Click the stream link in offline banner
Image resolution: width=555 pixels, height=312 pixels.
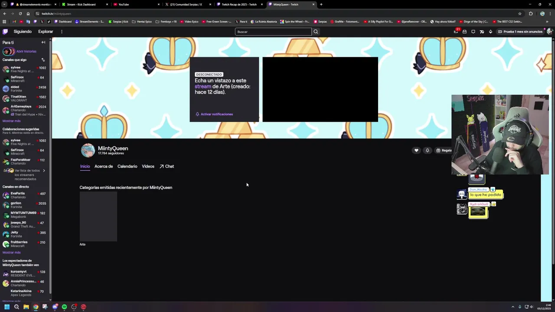click(203, 86)
